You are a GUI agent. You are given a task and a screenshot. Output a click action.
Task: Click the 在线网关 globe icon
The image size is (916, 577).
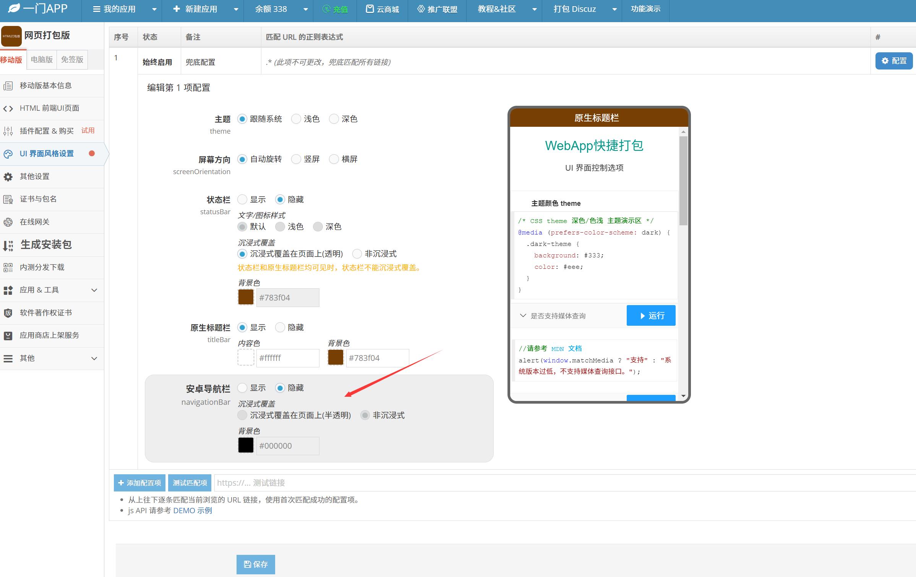[8, 222]
